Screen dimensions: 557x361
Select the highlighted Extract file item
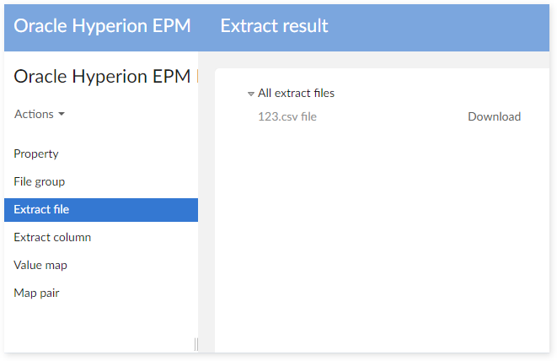(42, 209)
